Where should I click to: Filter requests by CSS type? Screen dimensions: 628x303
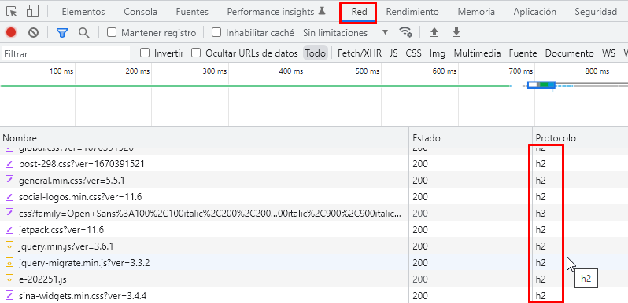(413, 53)
